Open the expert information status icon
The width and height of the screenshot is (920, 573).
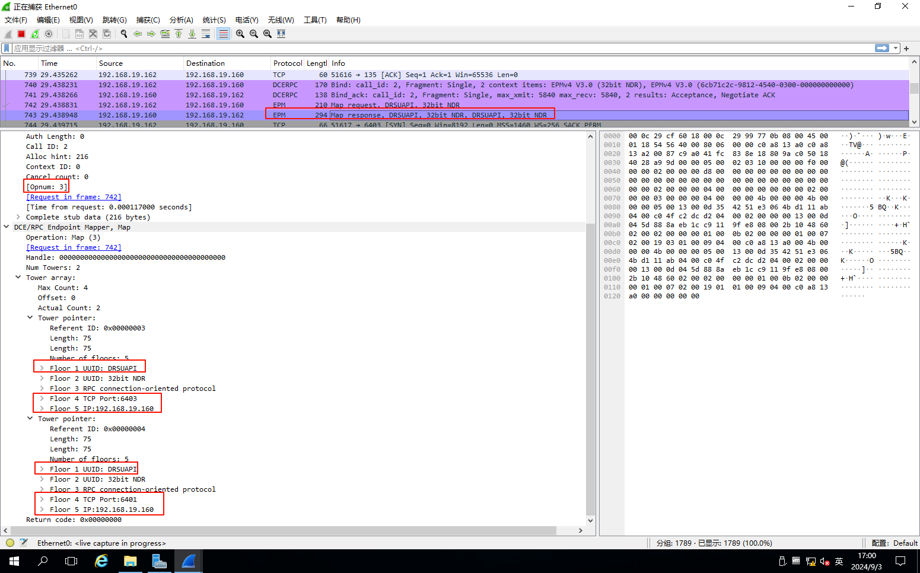10,543
